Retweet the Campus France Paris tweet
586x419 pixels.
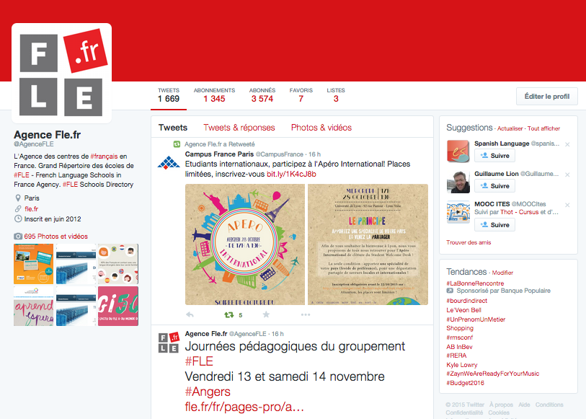pyautogui.click(x=229, y=314)
